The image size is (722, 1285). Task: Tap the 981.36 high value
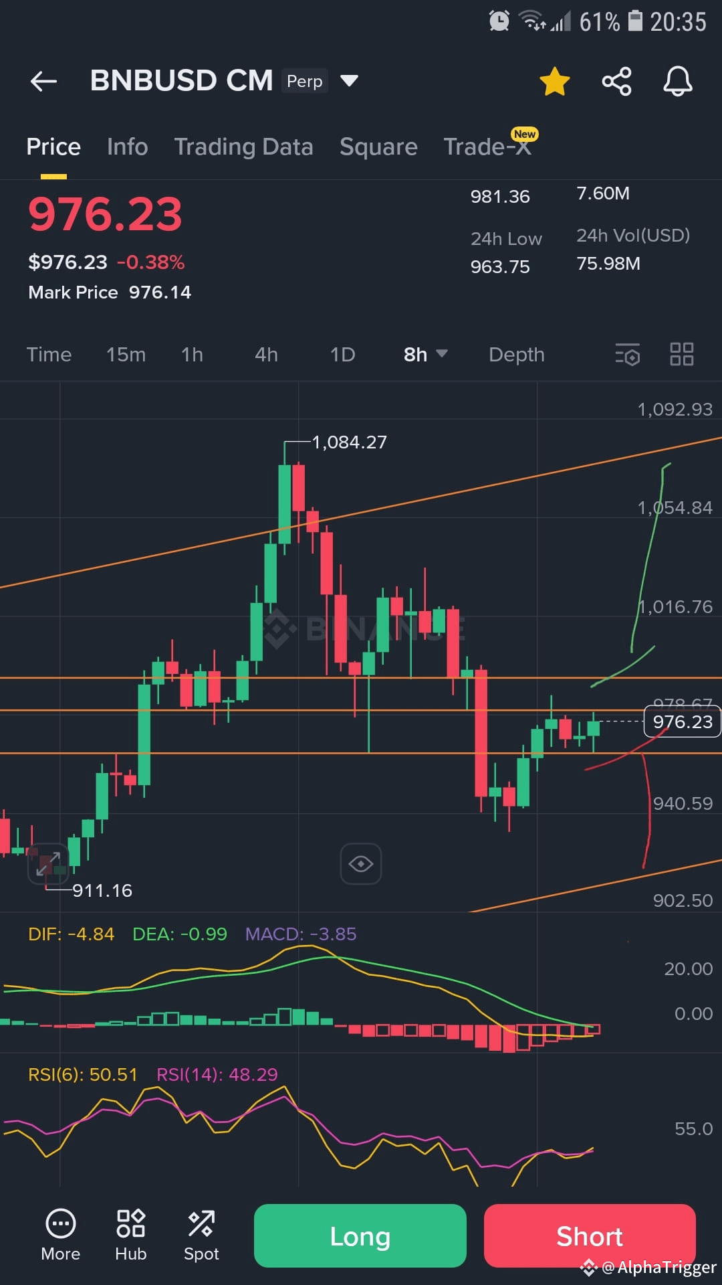tap(500, 196)
